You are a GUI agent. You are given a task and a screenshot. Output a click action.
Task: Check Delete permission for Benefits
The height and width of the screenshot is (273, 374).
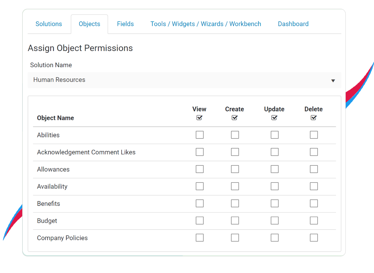[313, 203]
